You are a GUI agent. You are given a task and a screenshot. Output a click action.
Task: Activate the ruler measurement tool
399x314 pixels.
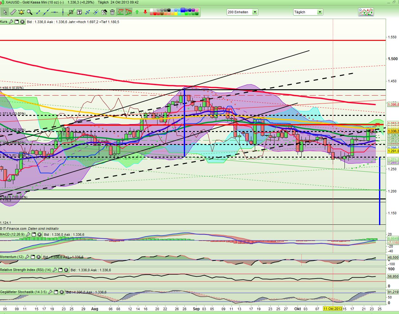[13, 12]
